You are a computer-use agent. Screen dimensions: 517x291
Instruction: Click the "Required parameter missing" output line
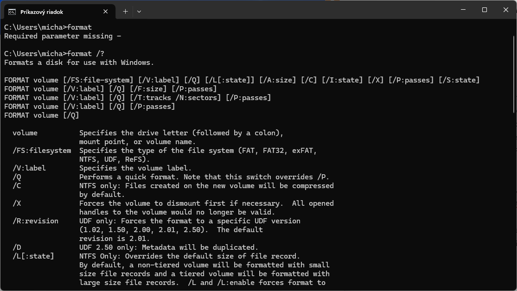pyautogui.click(x=63, y=36)
